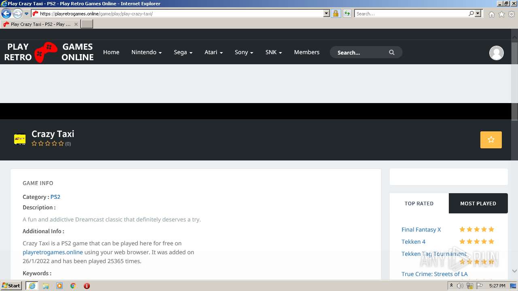Go back with the browser back arrow
Screen dimensions: 518x291
pos(6,14)
